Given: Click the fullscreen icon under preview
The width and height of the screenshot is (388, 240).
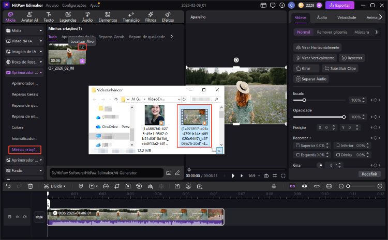Looking at the screenshot, I should tap(283, 176).
